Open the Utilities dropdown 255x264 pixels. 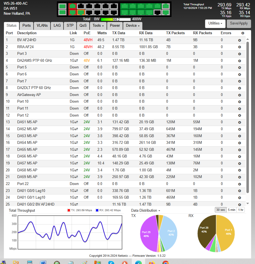[x=215, y=24]
